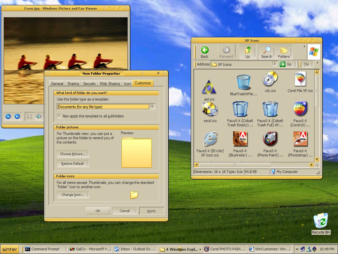Click the Choose Picture button

point(73,154)
